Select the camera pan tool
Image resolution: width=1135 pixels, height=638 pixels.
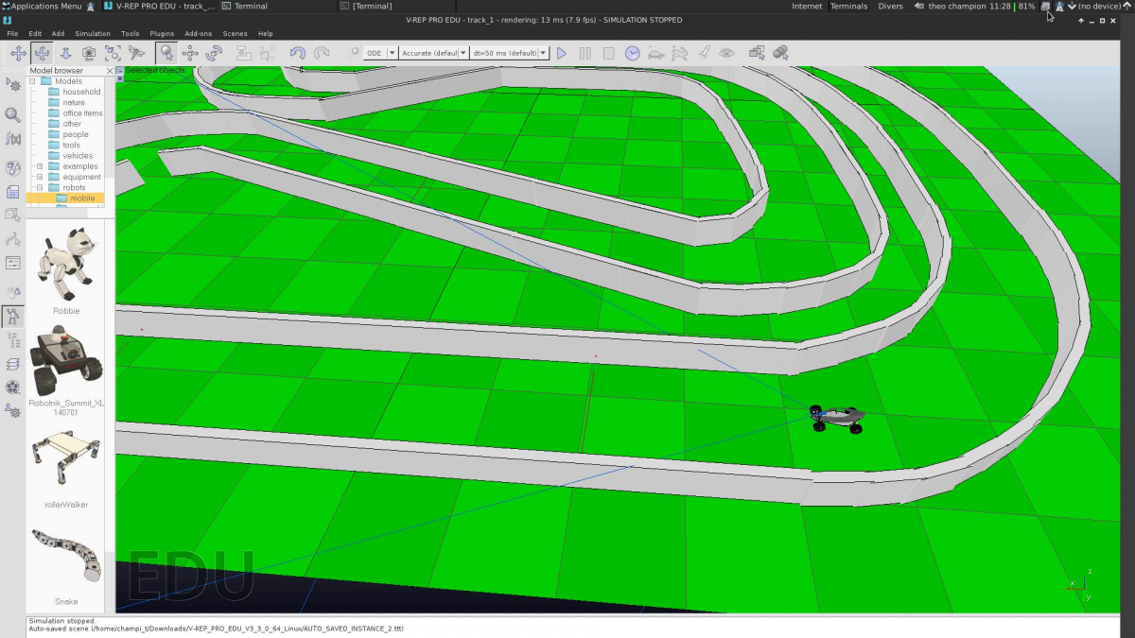click(x=18, y=54)
